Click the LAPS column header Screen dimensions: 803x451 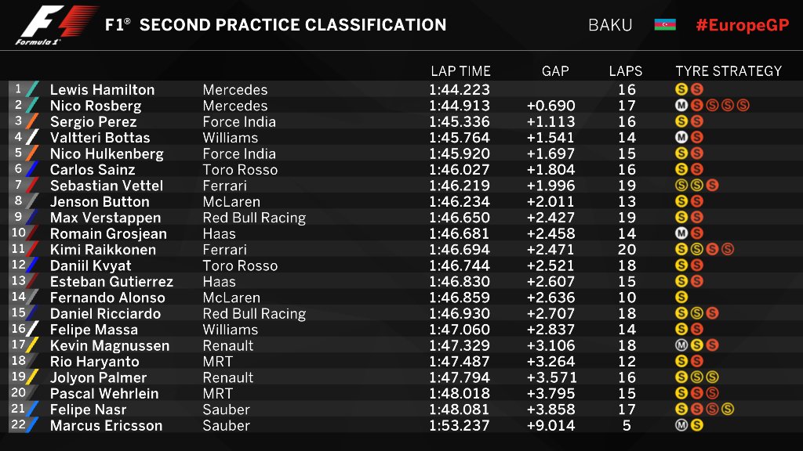(625, 70)
